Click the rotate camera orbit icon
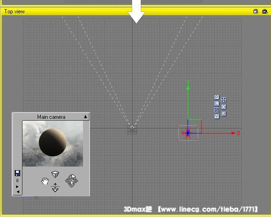Viewport: 271px width, 217px height. [72, 181]
